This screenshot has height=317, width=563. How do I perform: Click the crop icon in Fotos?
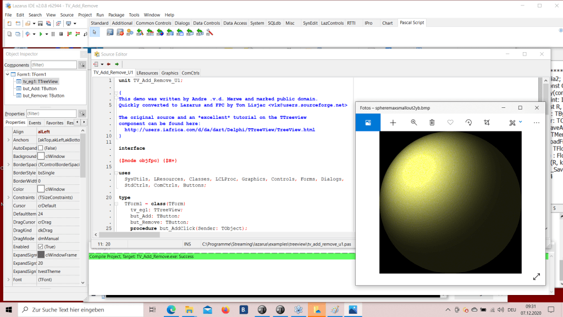pos(487,123)
